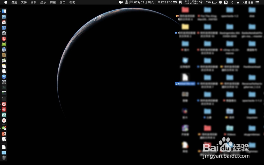
Task: Open Maps from the Dock
Action: (x=4, y=60)
